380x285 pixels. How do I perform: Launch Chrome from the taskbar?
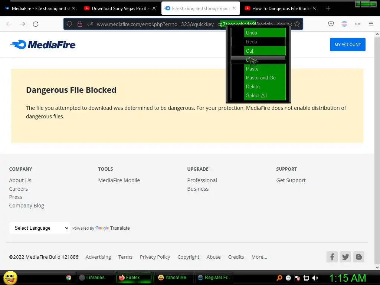pos(69,278)
